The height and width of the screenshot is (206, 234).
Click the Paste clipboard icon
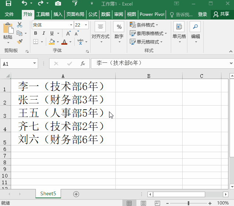(x=8, y=28)
